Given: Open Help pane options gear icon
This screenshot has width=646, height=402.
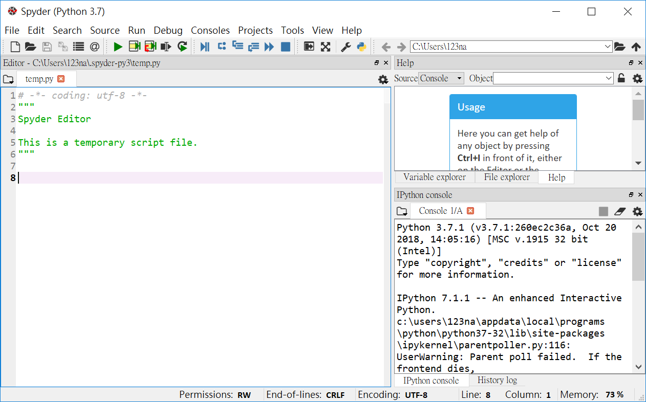Looking at the screenshot, I should click(637, 78).
